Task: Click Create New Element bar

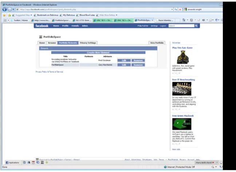Action: click(98, 53)
